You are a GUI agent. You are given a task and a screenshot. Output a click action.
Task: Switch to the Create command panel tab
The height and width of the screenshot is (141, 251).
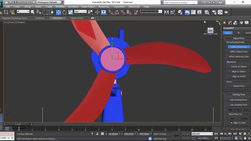click(224, 23)
